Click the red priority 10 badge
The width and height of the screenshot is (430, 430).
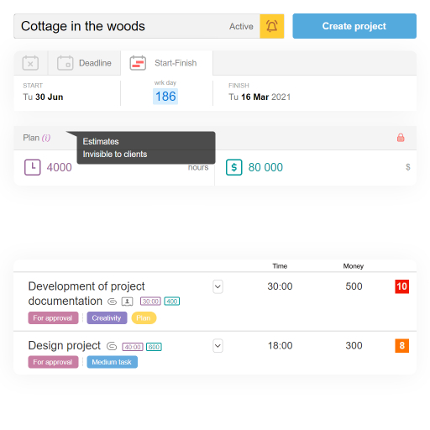pyautogui.click(x=401, y=286)
